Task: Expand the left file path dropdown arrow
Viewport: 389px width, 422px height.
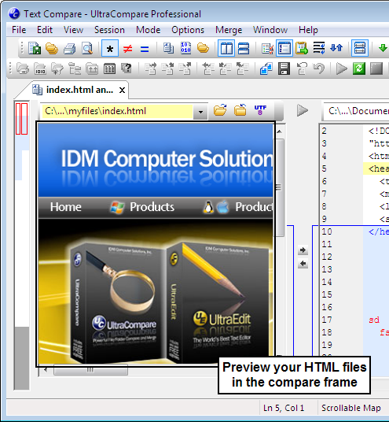Action: (200, 111)
